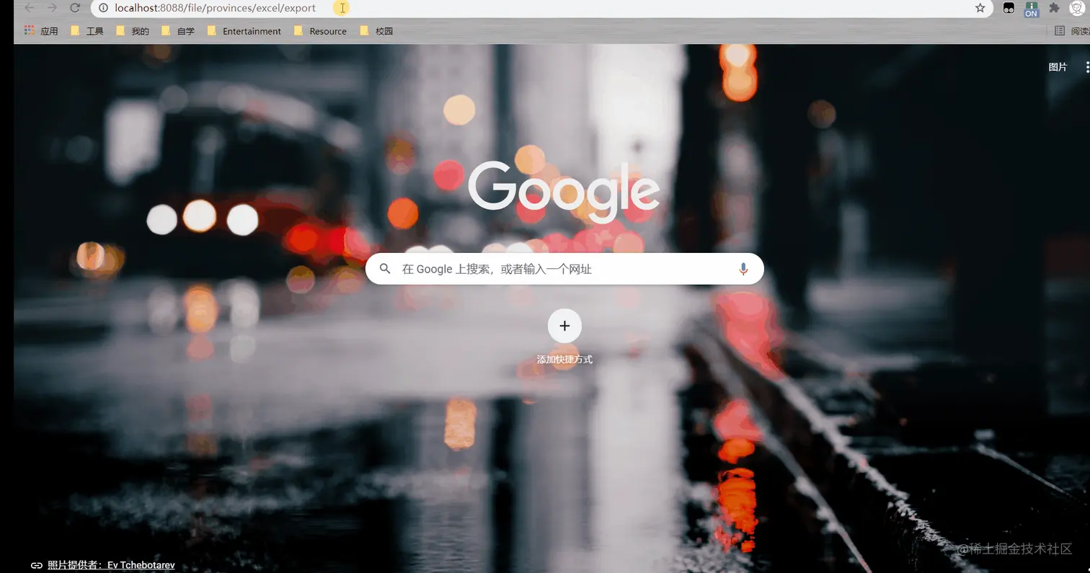Open the Resource bookmark folder
Screen dimensions: 1090x573
pyautogui.click(x=320, y=31)
